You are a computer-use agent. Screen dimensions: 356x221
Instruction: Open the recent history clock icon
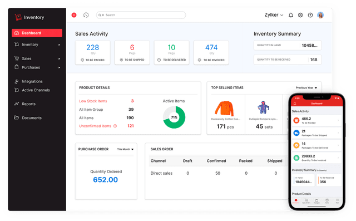pyautogui.click(x=86, y=15)
